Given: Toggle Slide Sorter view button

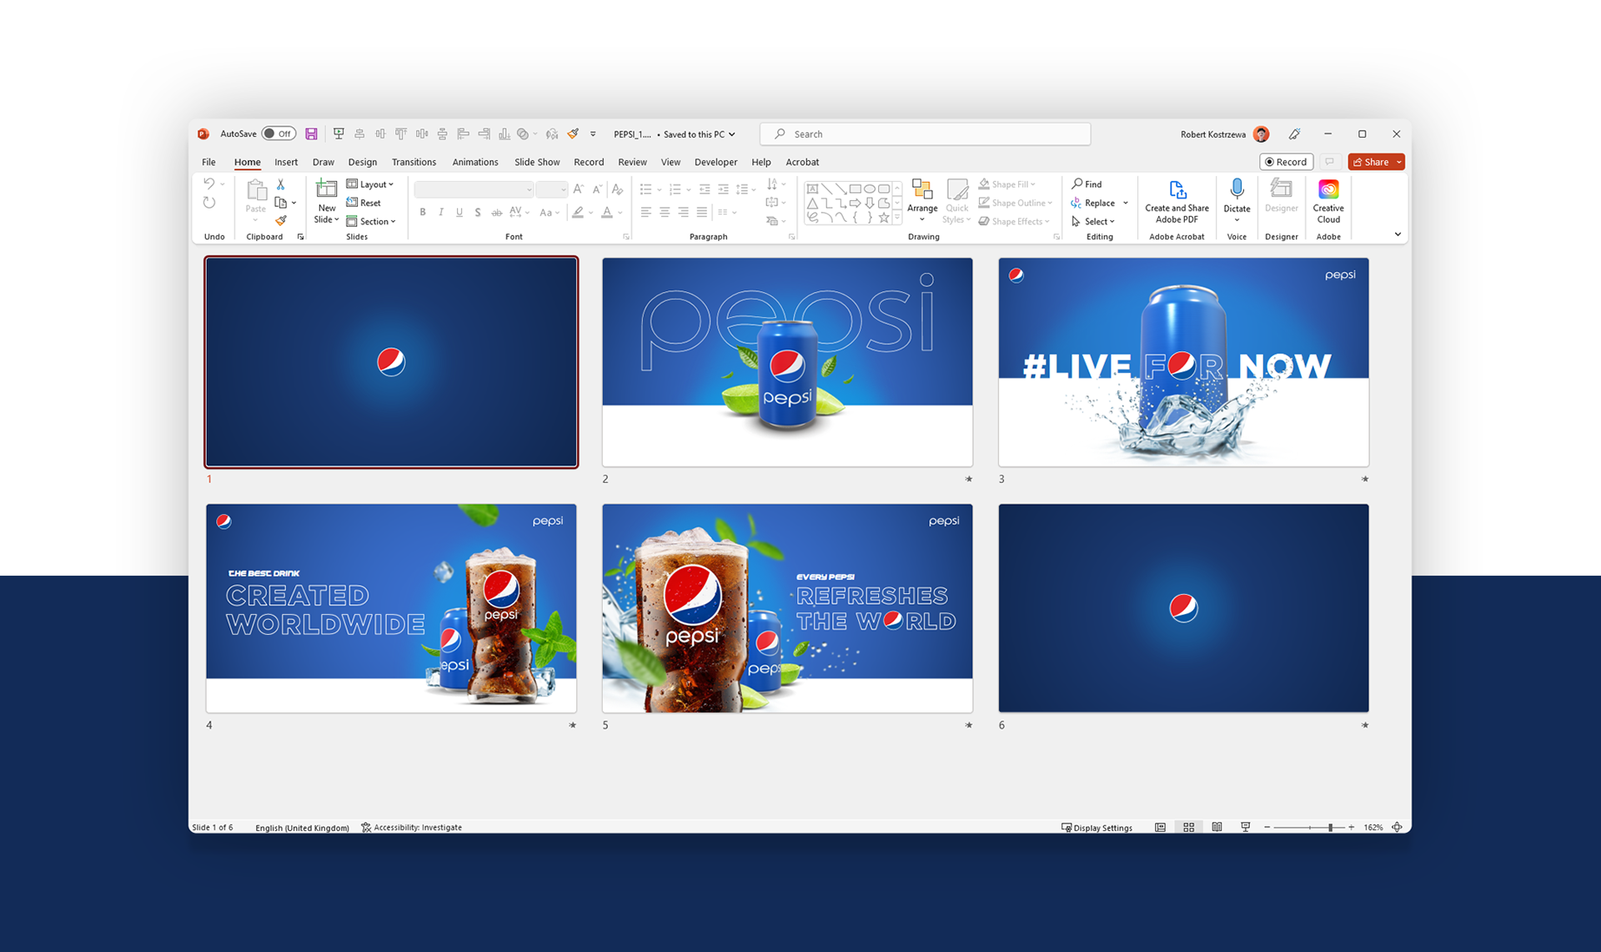Looking at the screenshot, I should 1188,827.
